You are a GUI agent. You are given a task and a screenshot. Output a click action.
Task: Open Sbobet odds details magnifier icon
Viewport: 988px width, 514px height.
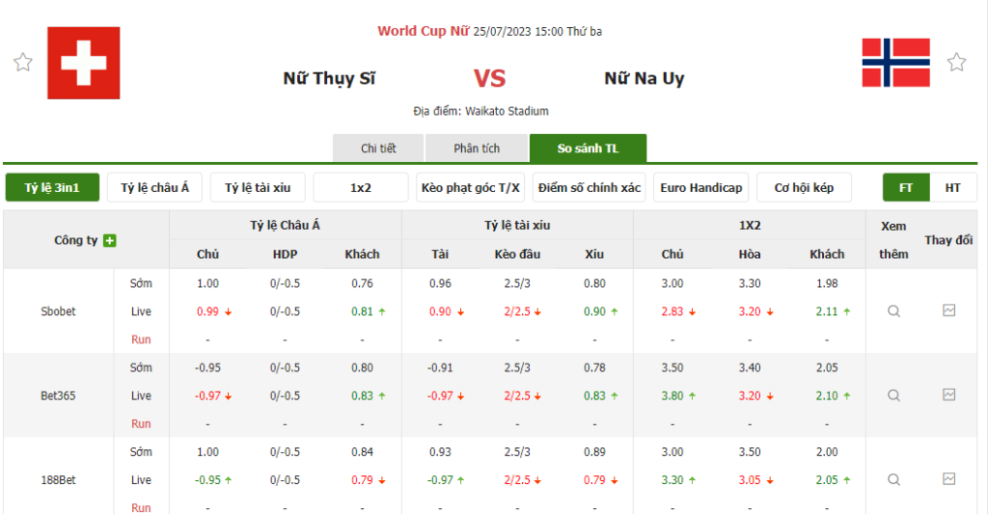pyautogui.click(x=893, y=311)
